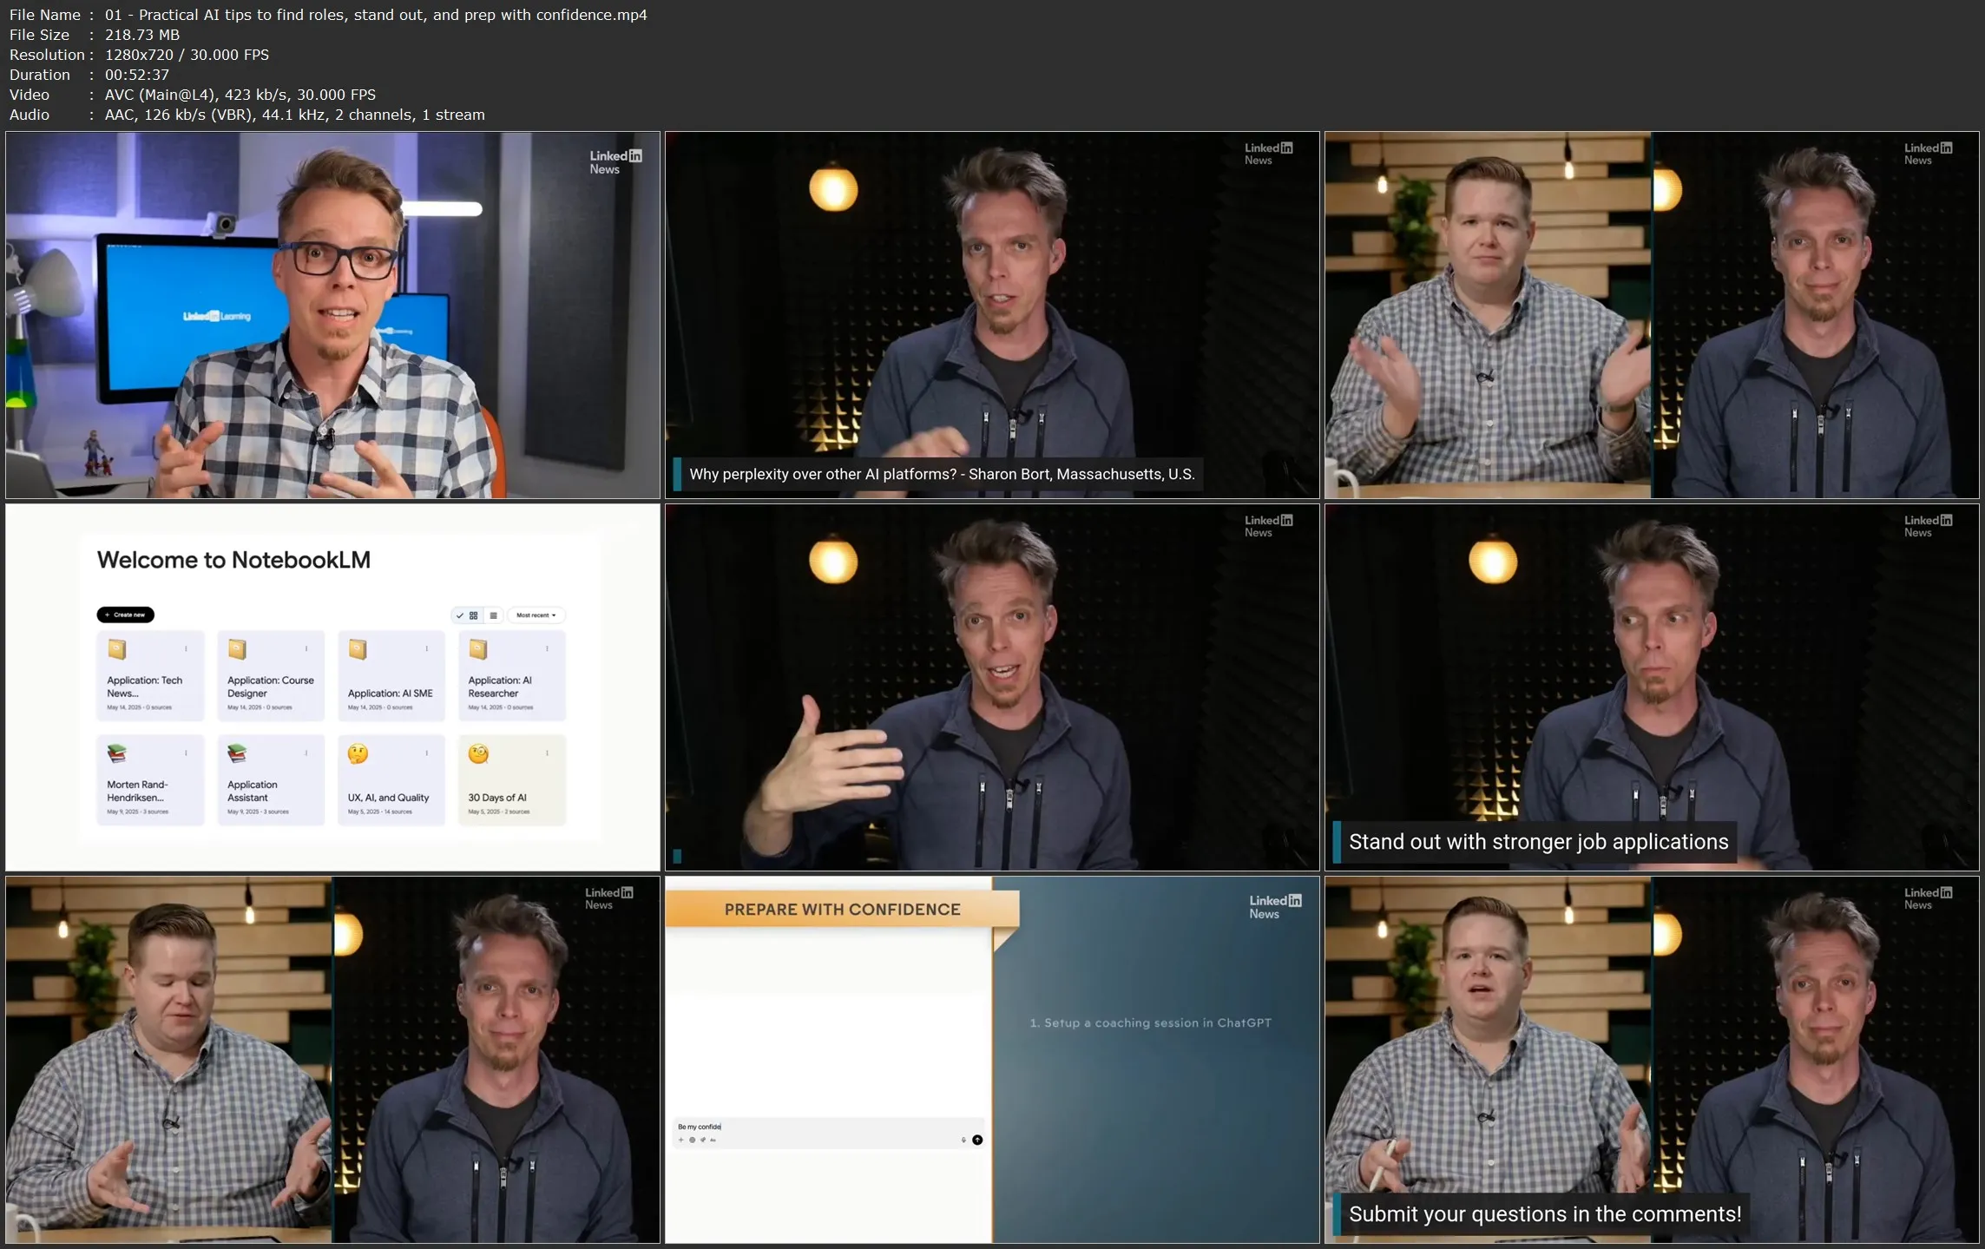The width and height of the screenshot is (1985, 1249).
Task: Switch NotebookLM to list view
Action: click(x=493, y=615)
